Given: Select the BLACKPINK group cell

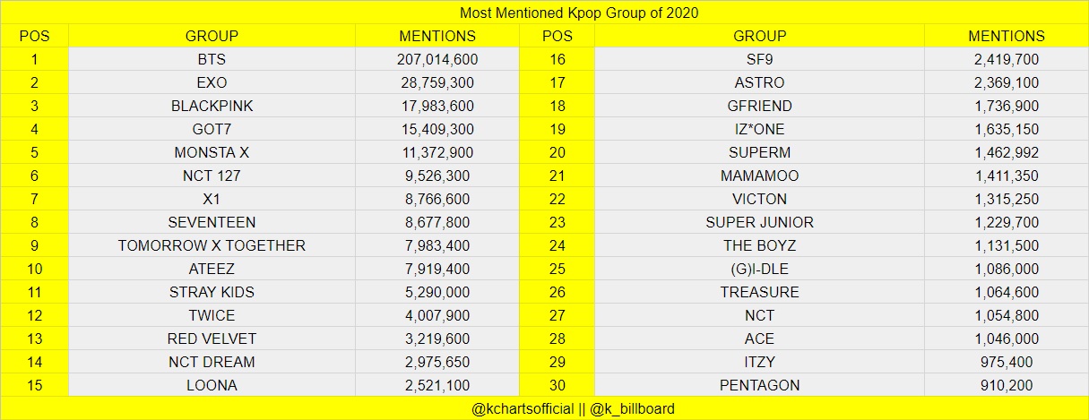Looking at the screenshot, I should point(212,106).
